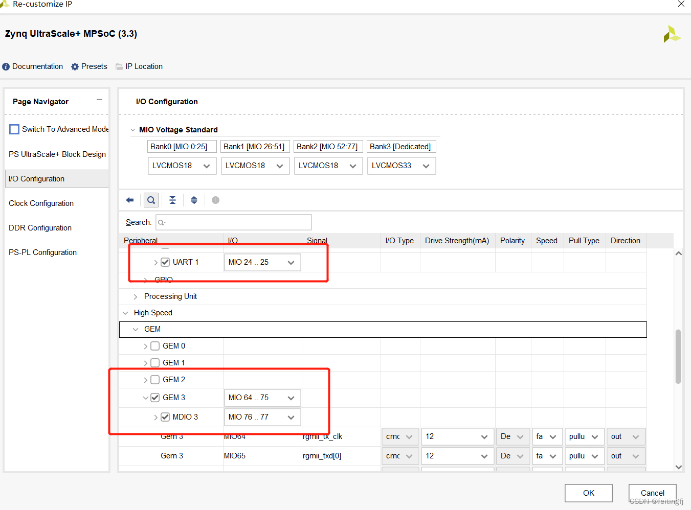691x510 pixels.
Task: Open Bank0 LVCMOS18 voltage dropdown
Action: click(x=182, y=166)
